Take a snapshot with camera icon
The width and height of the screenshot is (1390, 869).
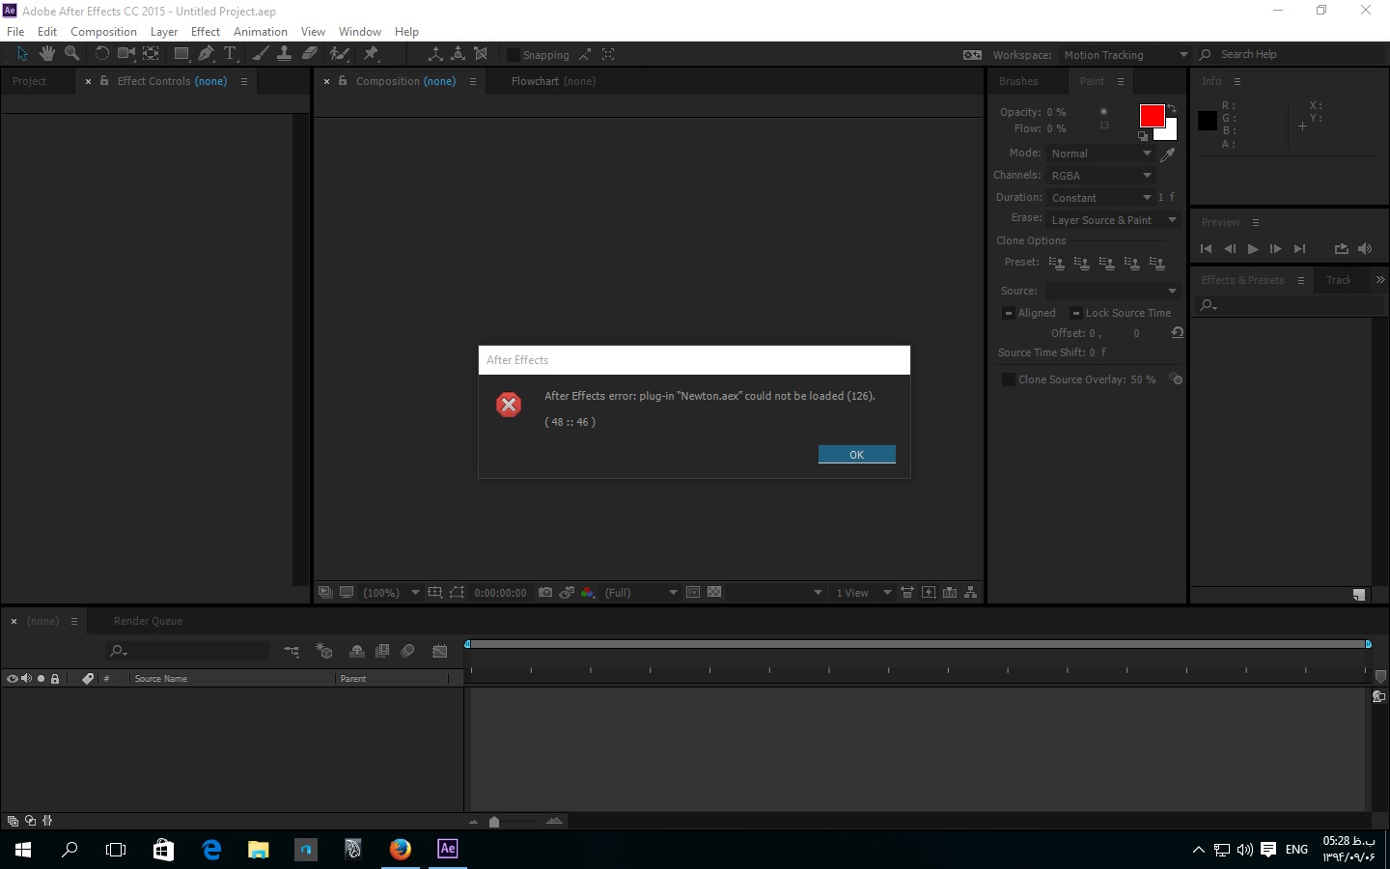pos(545,592)
